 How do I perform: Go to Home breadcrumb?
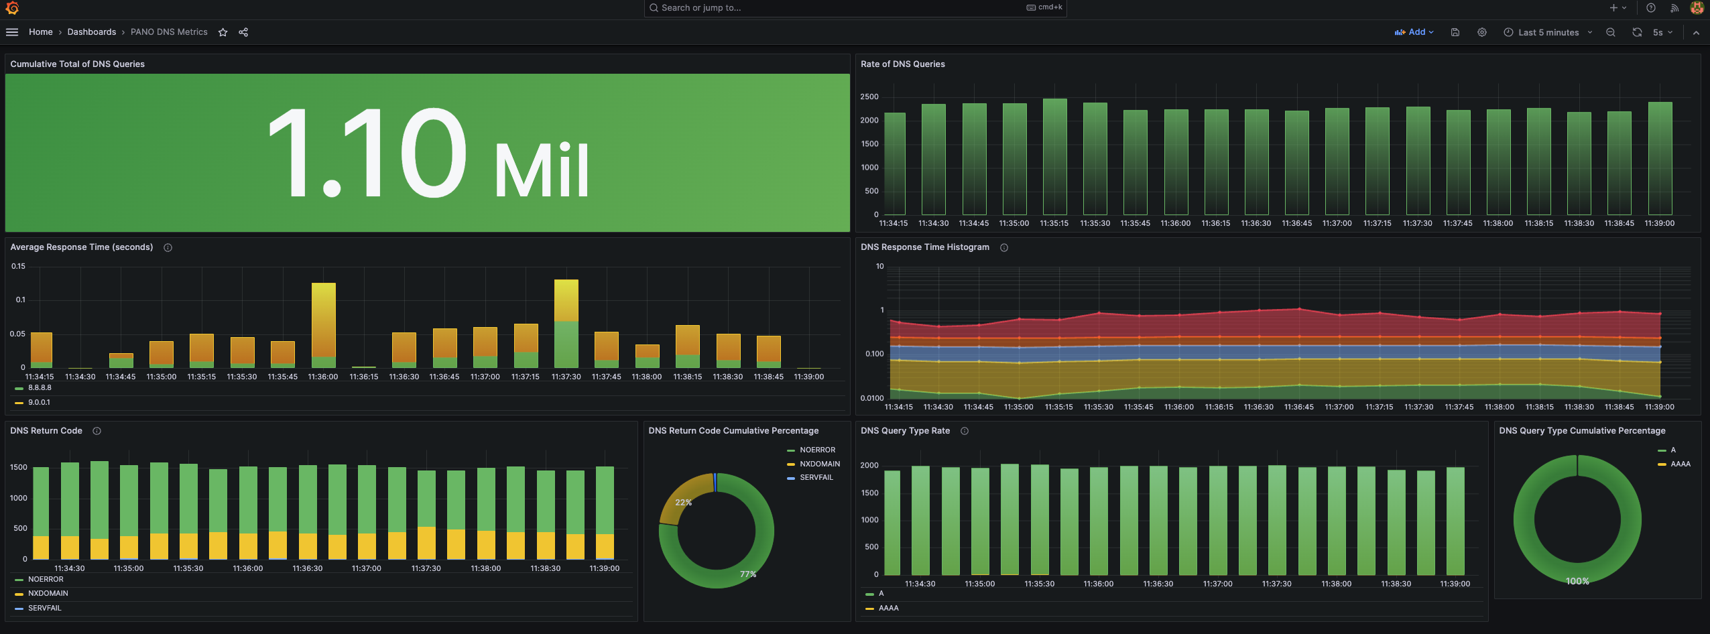pyautogui.click(x=40, y=32)
